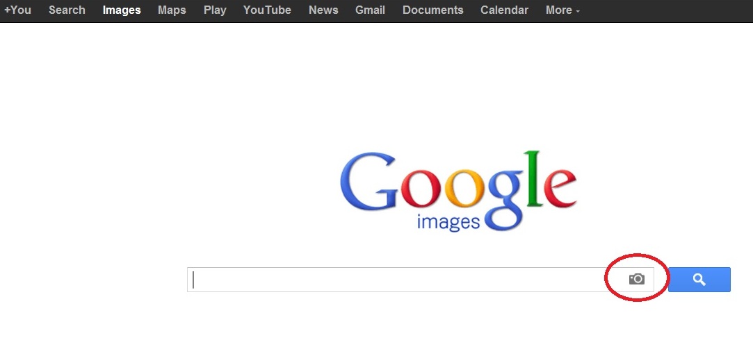This screenshot has height=349, width=753.
Task: Open YouTube from the top bar
Action: coord(267,10)
